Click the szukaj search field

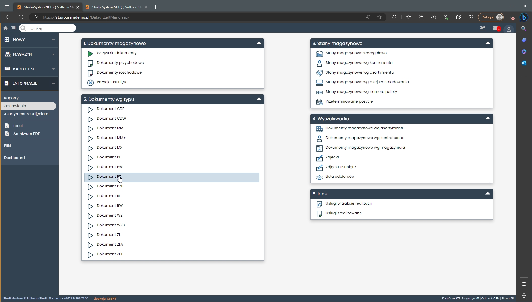(x=51, y=28)
